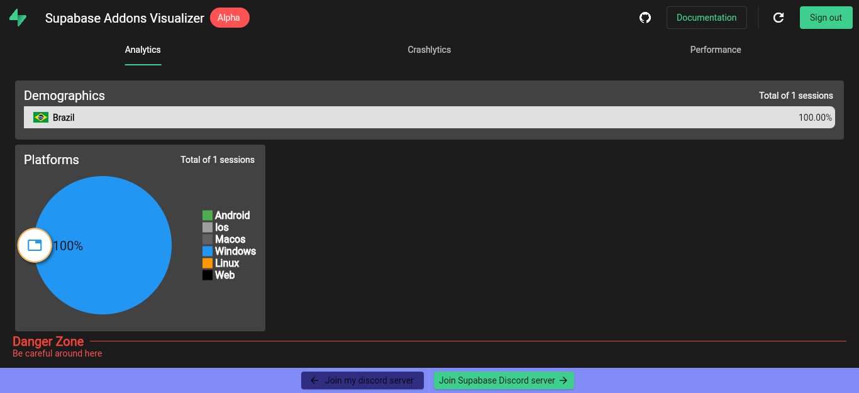
Task: Click the Demographics heading
Action: pos(64,96)
